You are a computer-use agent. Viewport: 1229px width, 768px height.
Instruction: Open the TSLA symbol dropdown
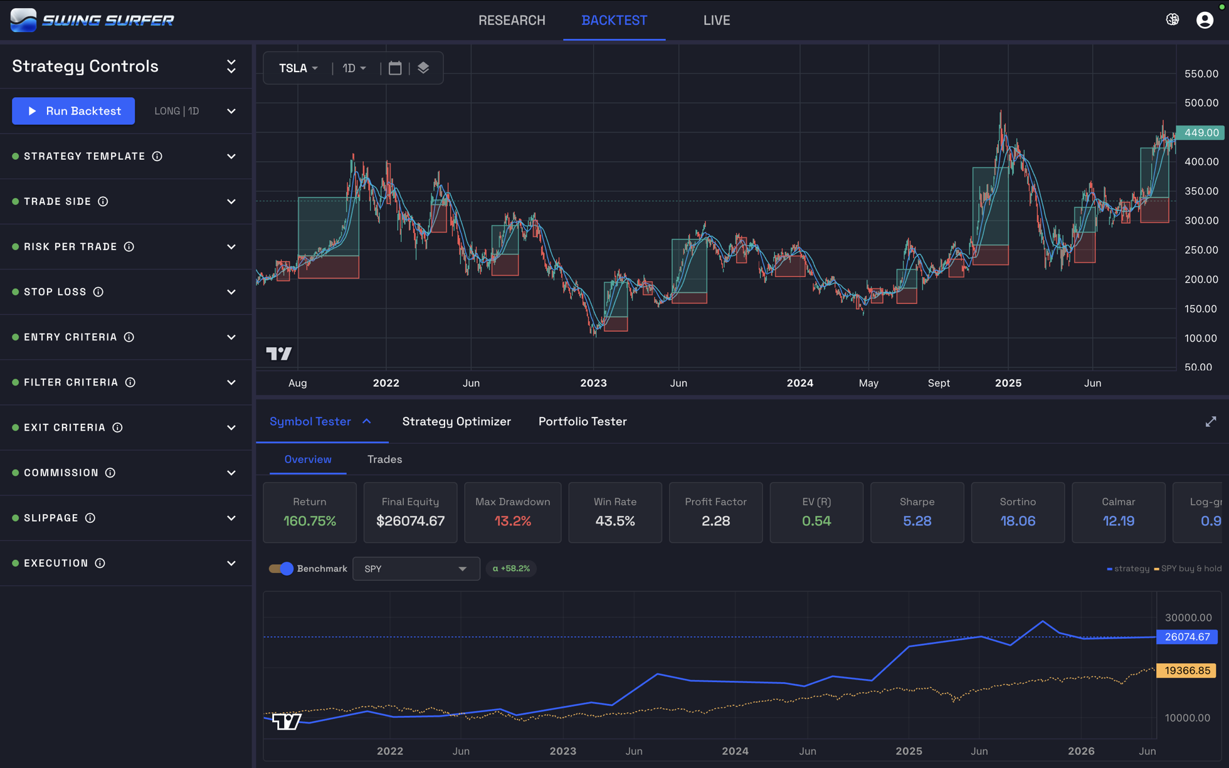tap(298, 68)
